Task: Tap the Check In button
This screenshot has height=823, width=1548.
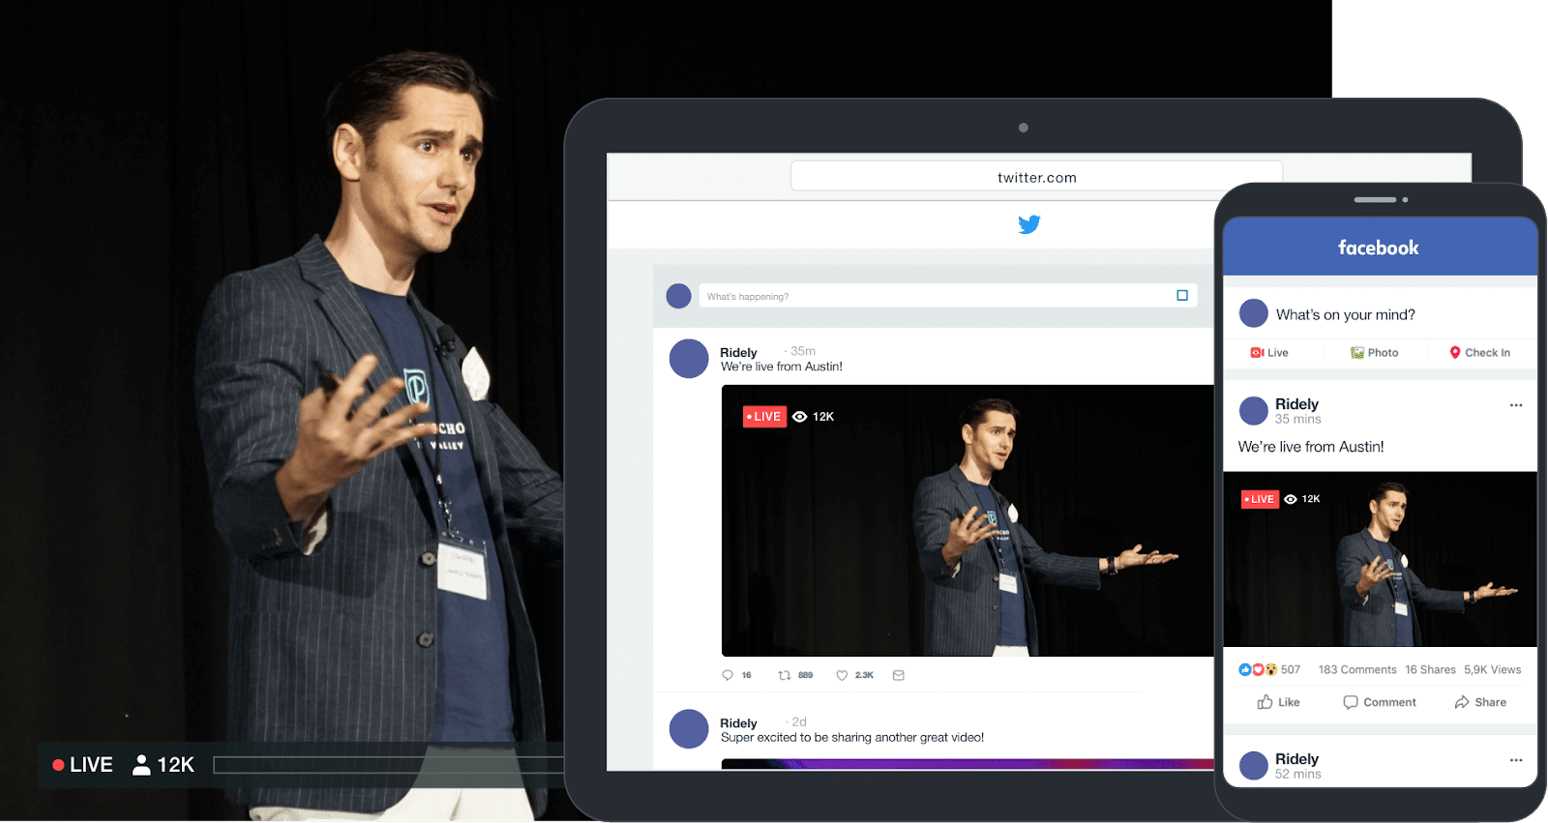Action: coord(1480,353)
